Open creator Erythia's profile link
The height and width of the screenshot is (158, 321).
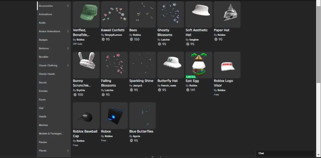[81, 90]
